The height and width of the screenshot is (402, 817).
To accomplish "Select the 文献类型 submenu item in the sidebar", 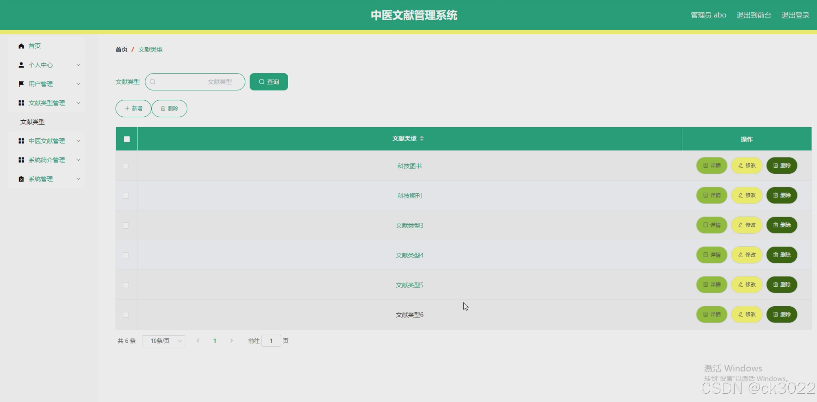I will tap(33, 122).
